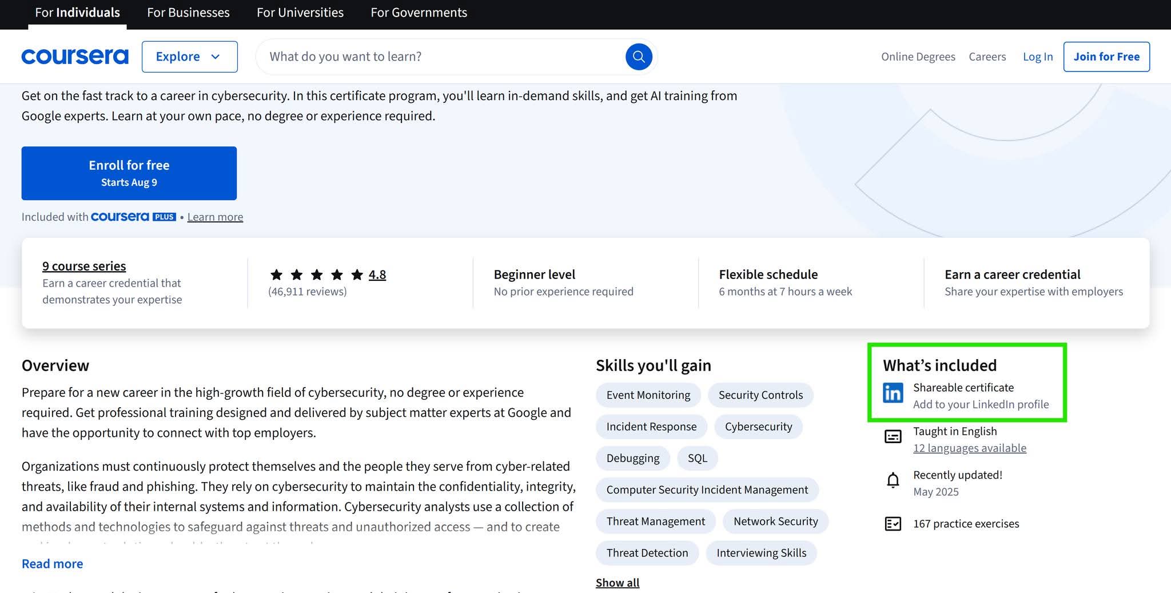Switch to For Businesses tab
Viewport: 1171px width, 593px height.
(x=188, y=13)
